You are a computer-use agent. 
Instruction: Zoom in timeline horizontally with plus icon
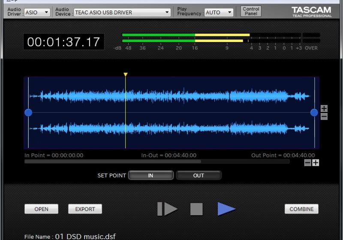point(316,163)
